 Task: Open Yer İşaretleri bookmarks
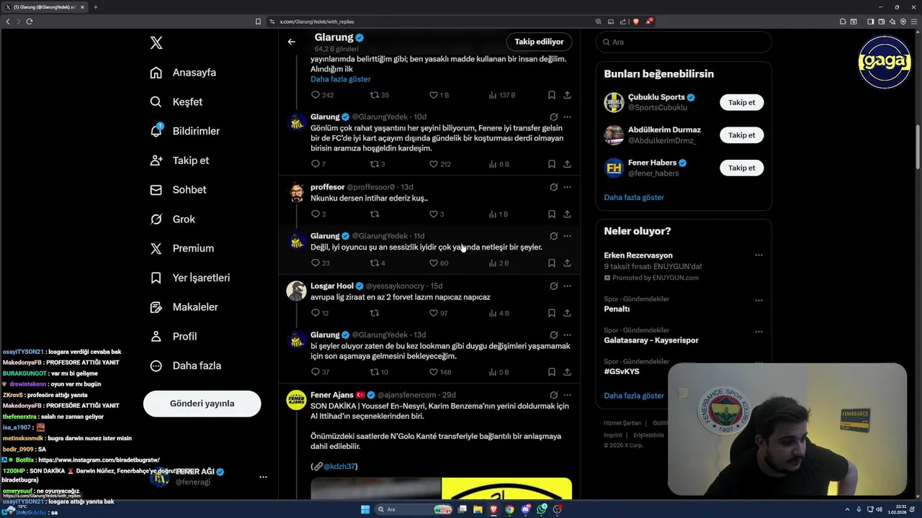pos(189,278)
